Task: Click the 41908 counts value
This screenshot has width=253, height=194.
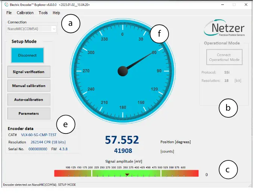Action: tap(122, 150)
